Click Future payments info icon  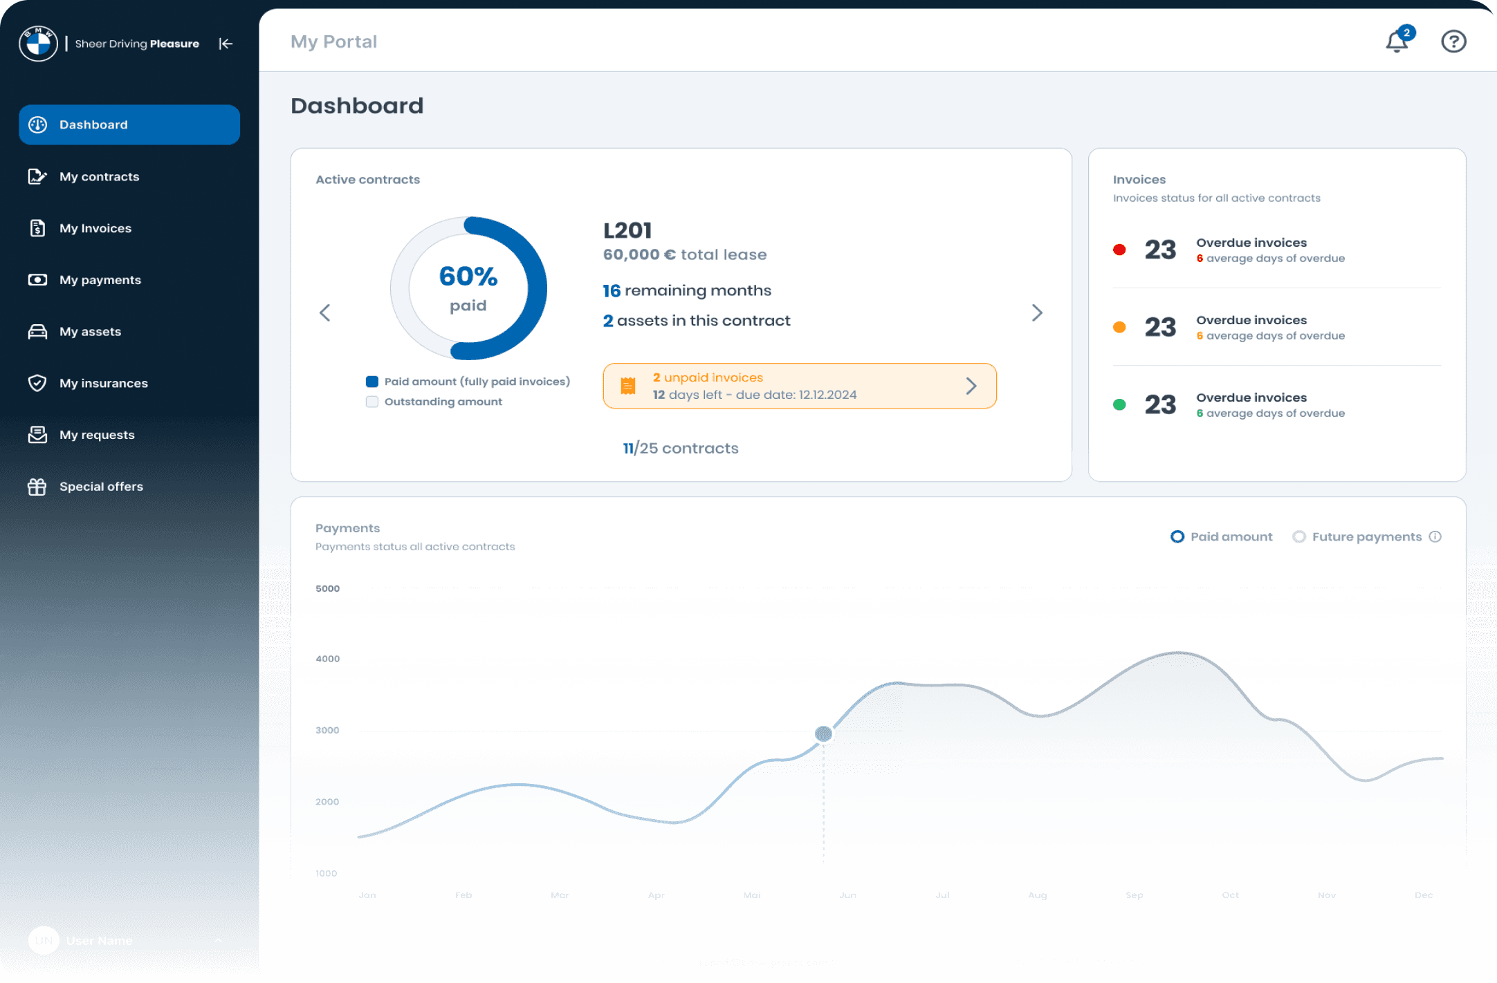point(1435,536)
